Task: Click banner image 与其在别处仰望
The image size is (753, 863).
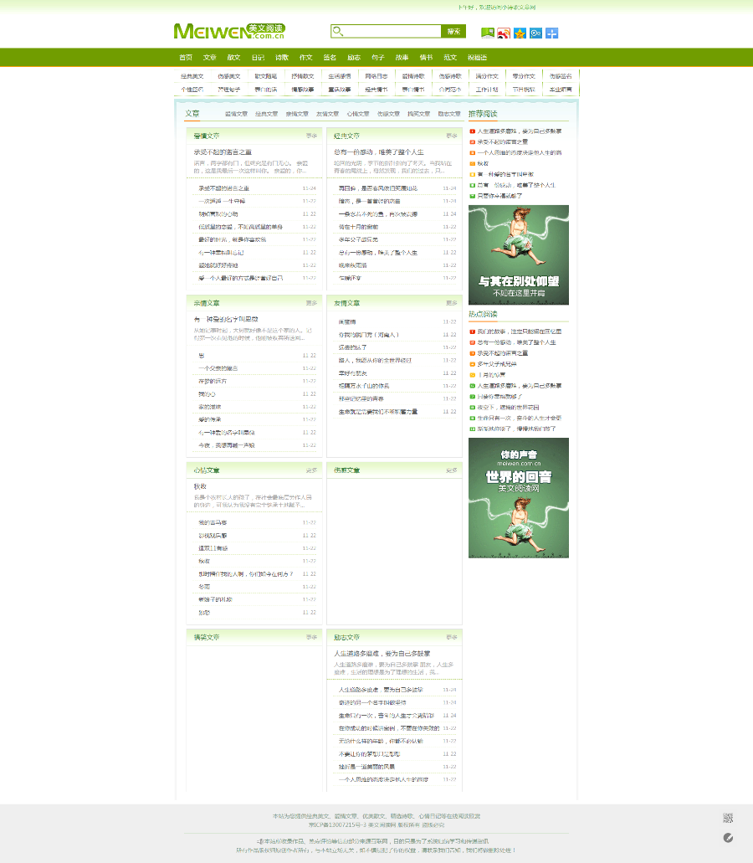Action: click(x=519, y=254)
